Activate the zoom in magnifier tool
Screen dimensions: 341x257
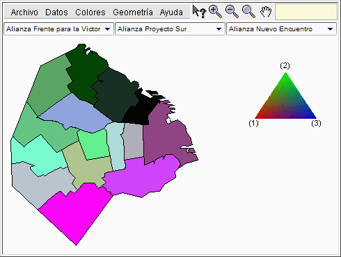[215, 12]
